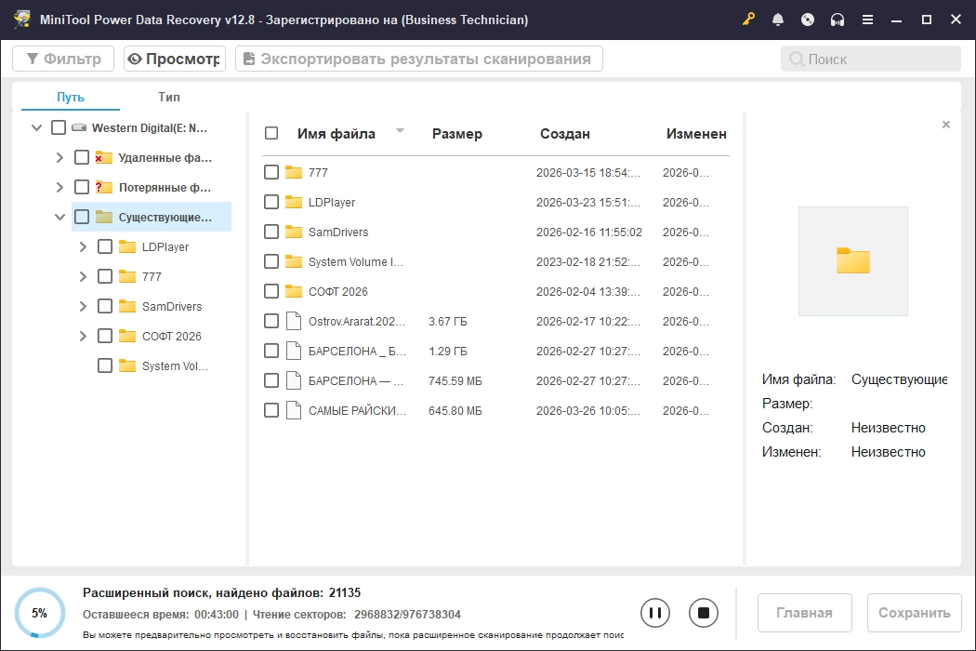Click the System Volume I... folder icon in list
This screenshot has width=976, height=651.
[x=294, y=261]
